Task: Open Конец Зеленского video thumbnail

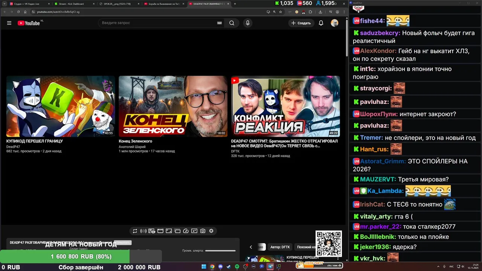Action: 173,106
